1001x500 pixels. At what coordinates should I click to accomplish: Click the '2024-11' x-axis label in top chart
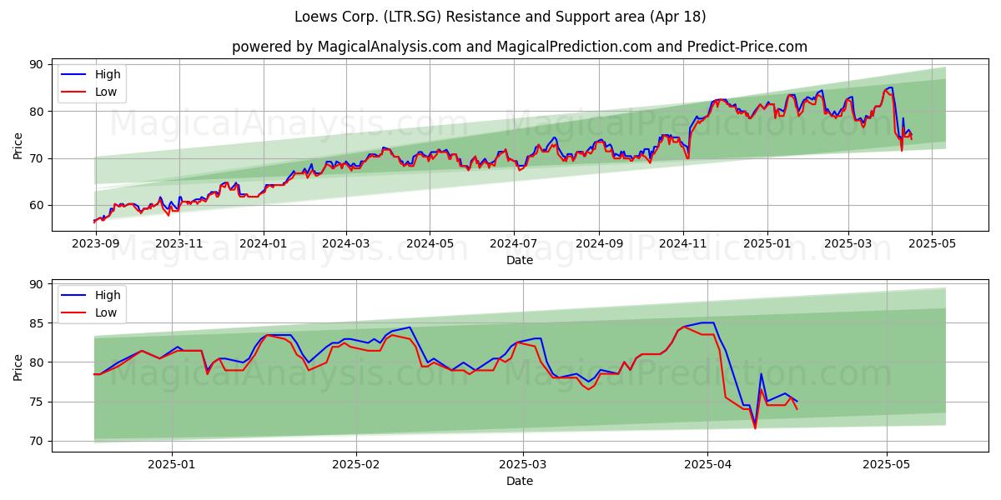pos(683,243)
